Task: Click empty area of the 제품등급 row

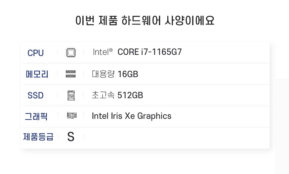Action: click(175, 137)
